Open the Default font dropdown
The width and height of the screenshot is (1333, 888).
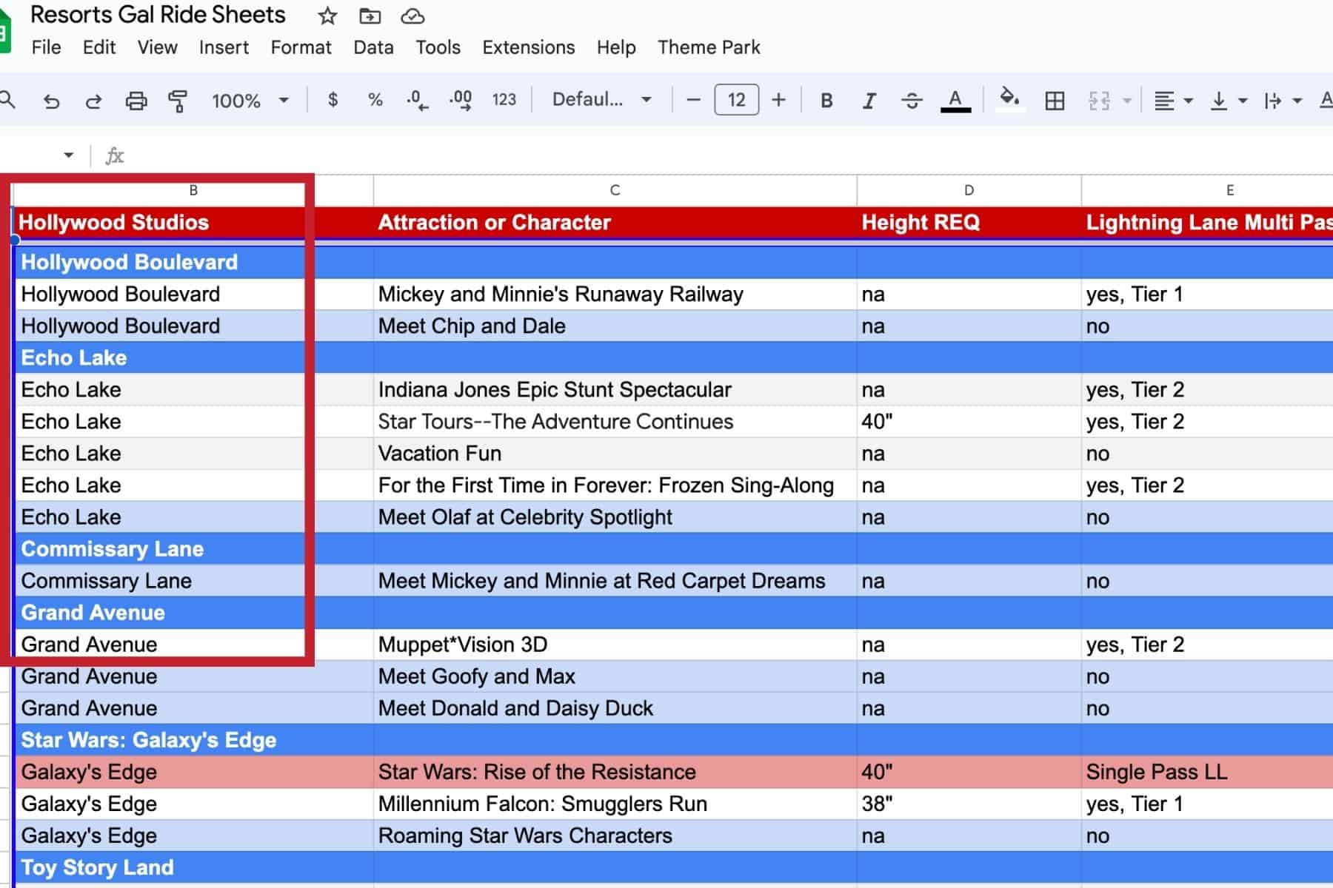point(601,100)
